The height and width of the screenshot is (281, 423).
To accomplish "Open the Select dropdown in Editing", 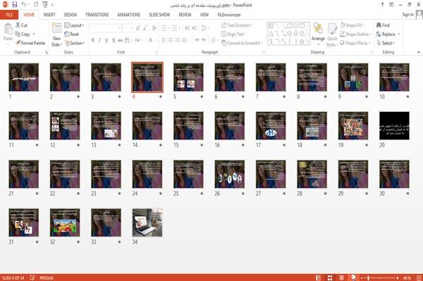I will tap(386, 43).
